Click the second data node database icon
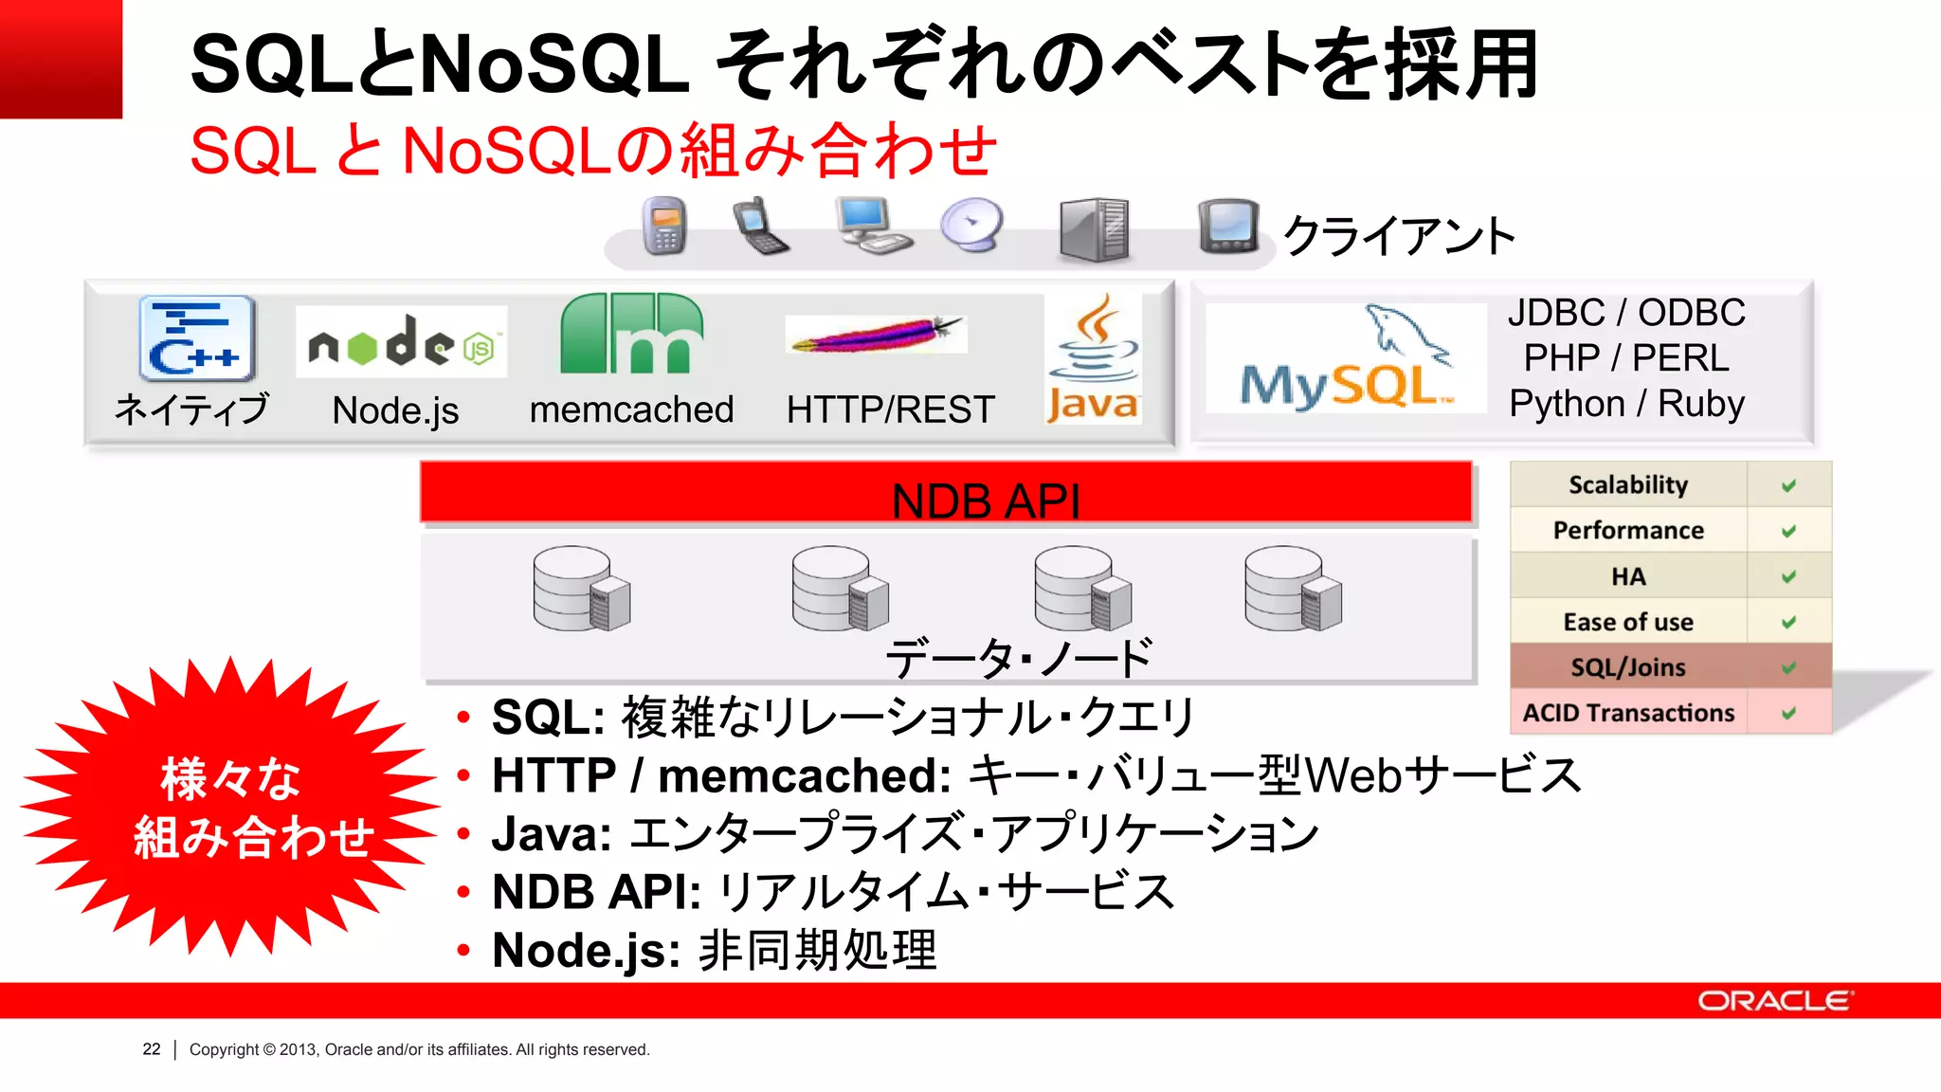The width and height of the screenshot is (1941, 1092). [x=841, y=589]
